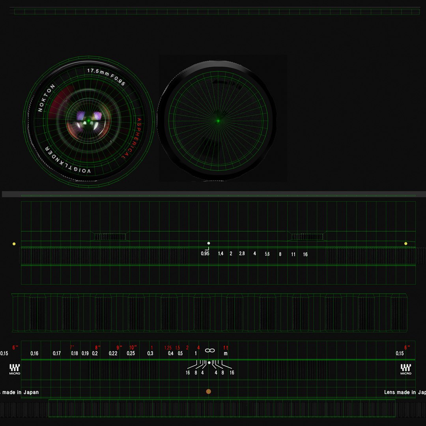This screenshot has width=426, height=426.
Task: Click the 0.4 distance marking
Action: click(171, 353)
